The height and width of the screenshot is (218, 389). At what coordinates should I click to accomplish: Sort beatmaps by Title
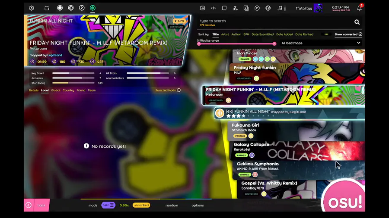216,34
